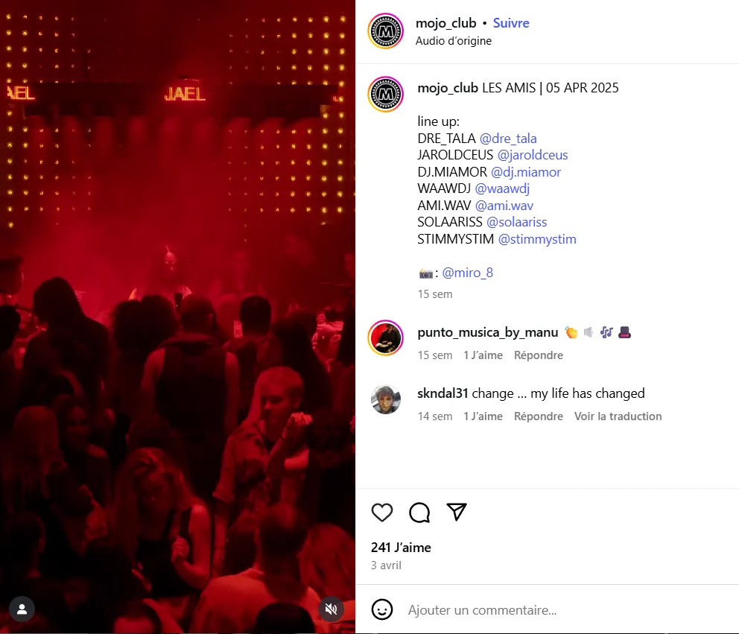The height and width of the screenshot is (634, 739).
Task: Reply to skndal31's comment
Action: [538, 416]
